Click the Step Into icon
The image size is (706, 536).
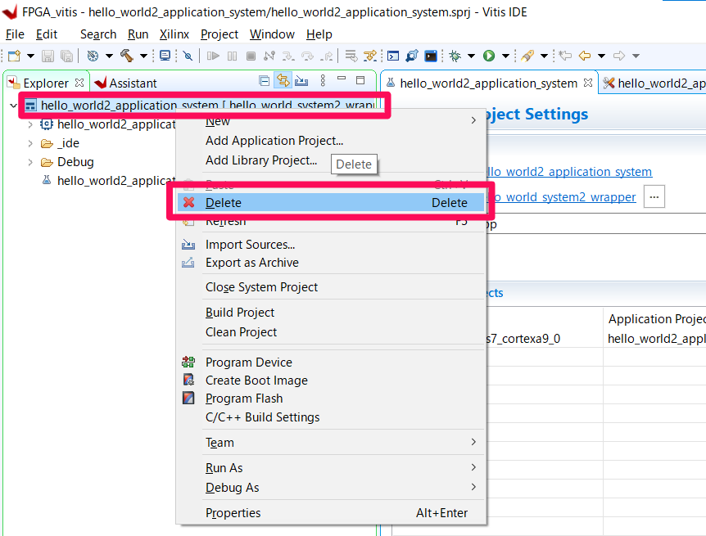[x=288, y=56]
